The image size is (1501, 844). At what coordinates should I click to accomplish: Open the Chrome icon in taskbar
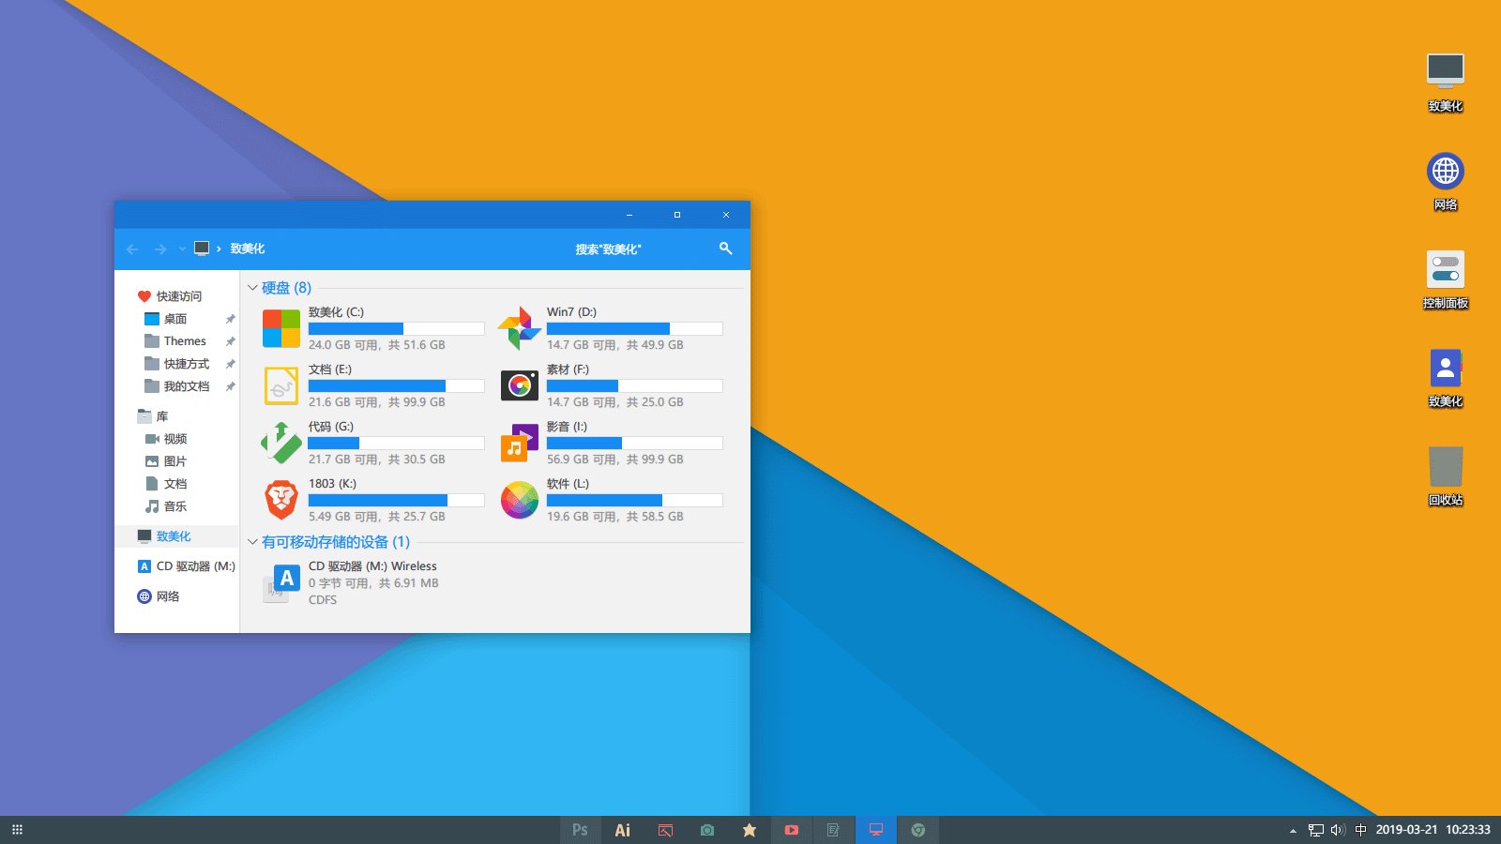[918, 830]
